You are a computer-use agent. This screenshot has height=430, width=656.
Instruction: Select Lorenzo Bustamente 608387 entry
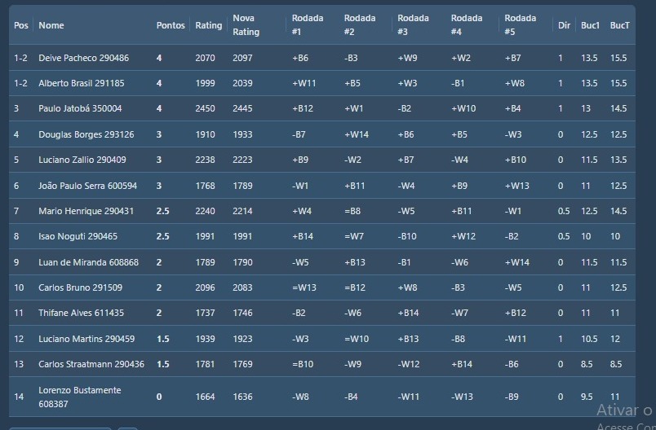click(x=79, y=397)
